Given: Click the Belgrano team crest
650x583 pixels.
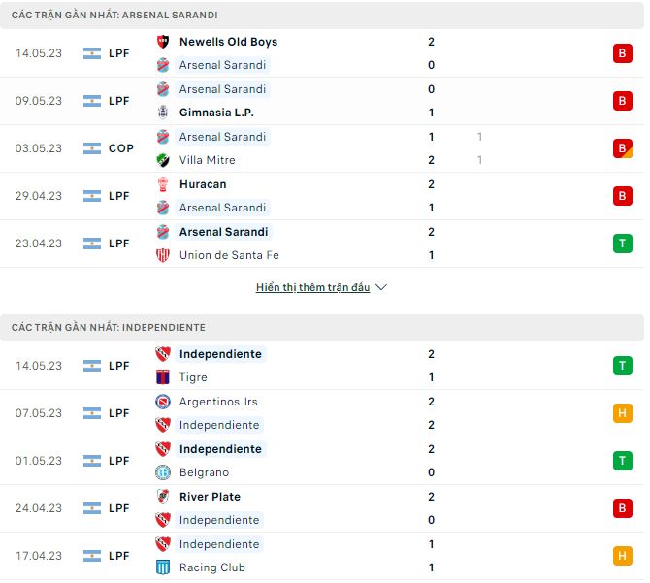Looking at the screenshot, I should coord(163,472).
